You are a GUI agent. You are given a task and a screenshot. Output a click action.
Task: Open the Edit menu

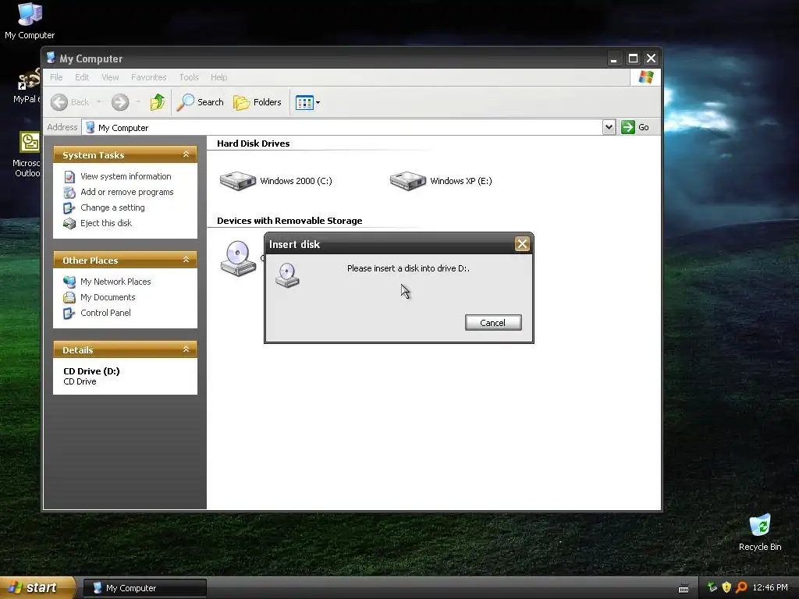tap(81, 77)
